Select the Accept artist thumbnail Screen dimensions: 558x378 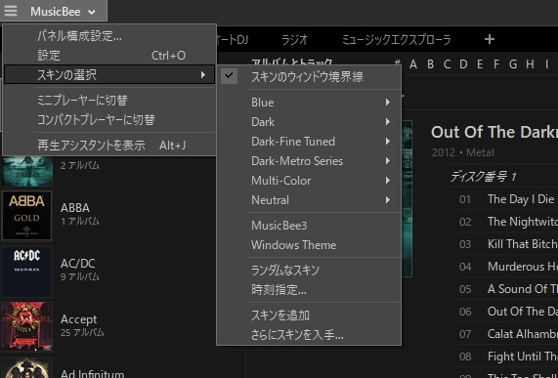27,327
